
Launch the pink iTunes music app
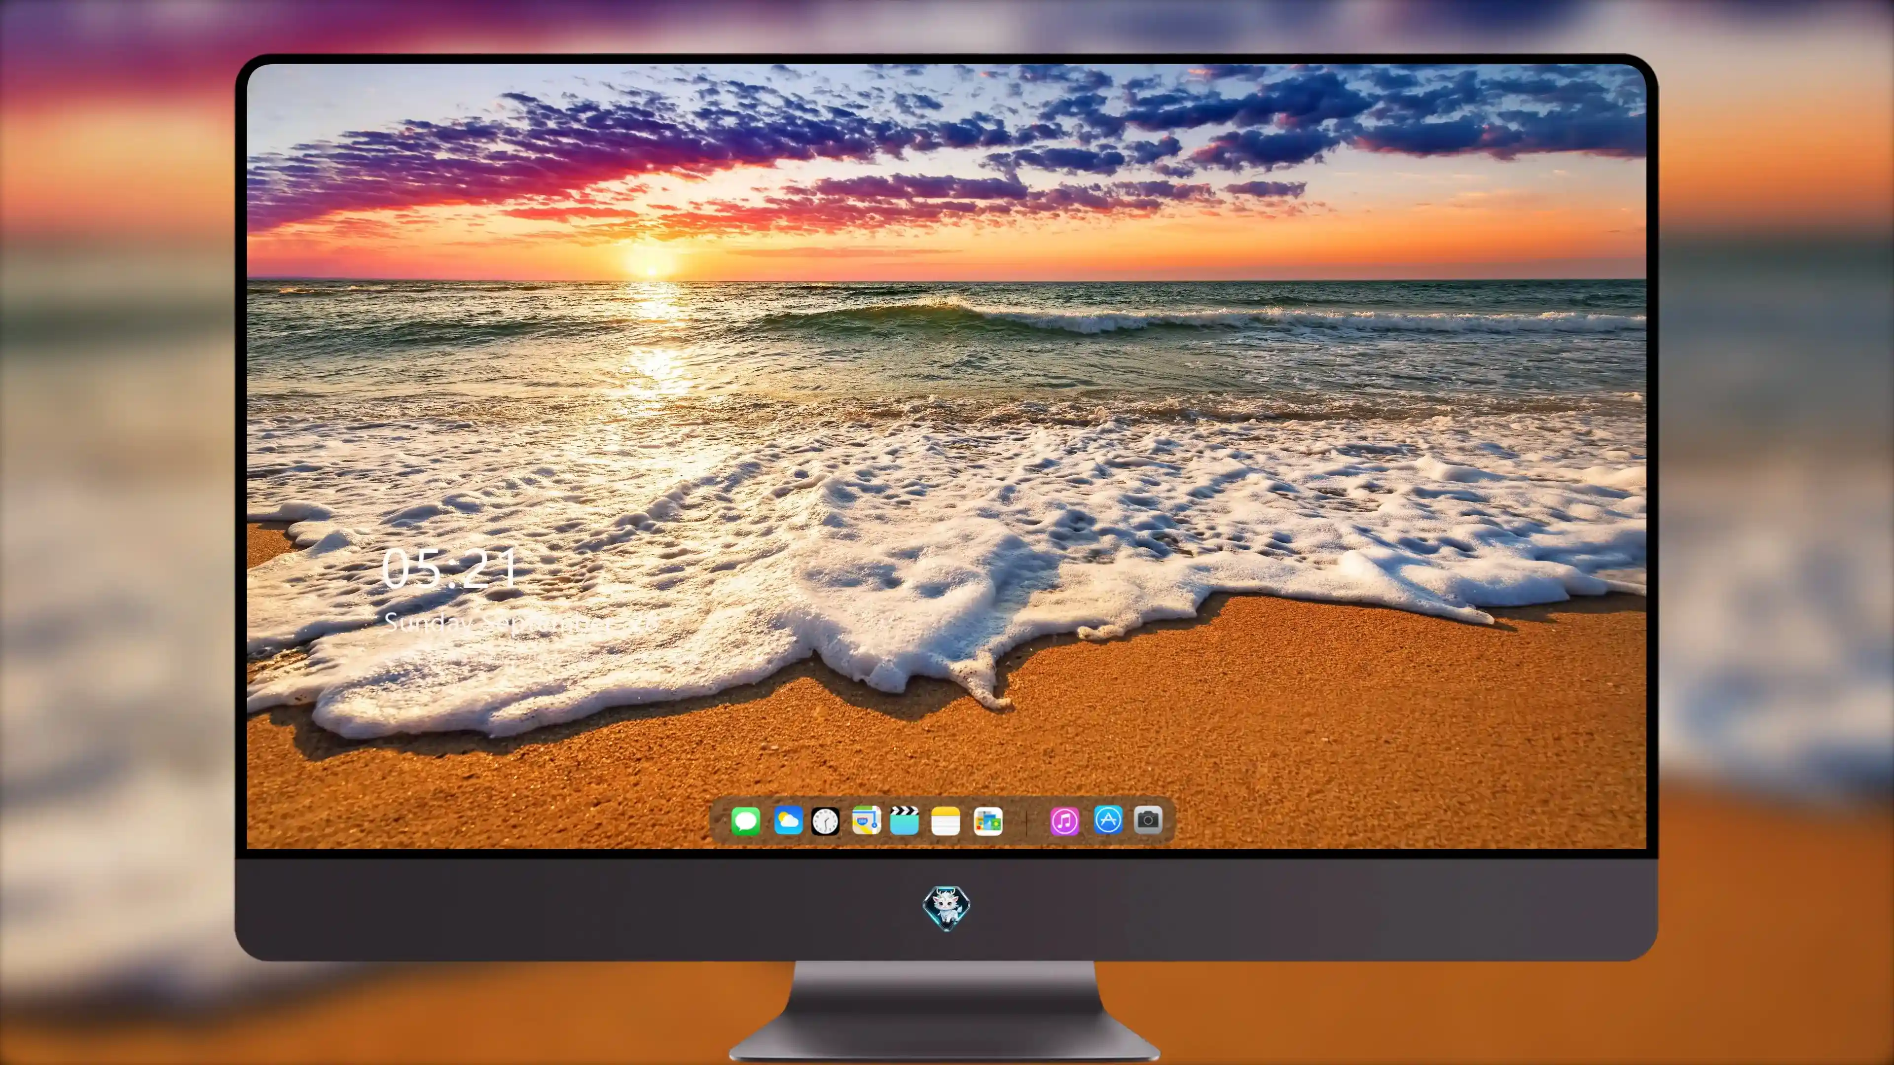[1065, 821]
